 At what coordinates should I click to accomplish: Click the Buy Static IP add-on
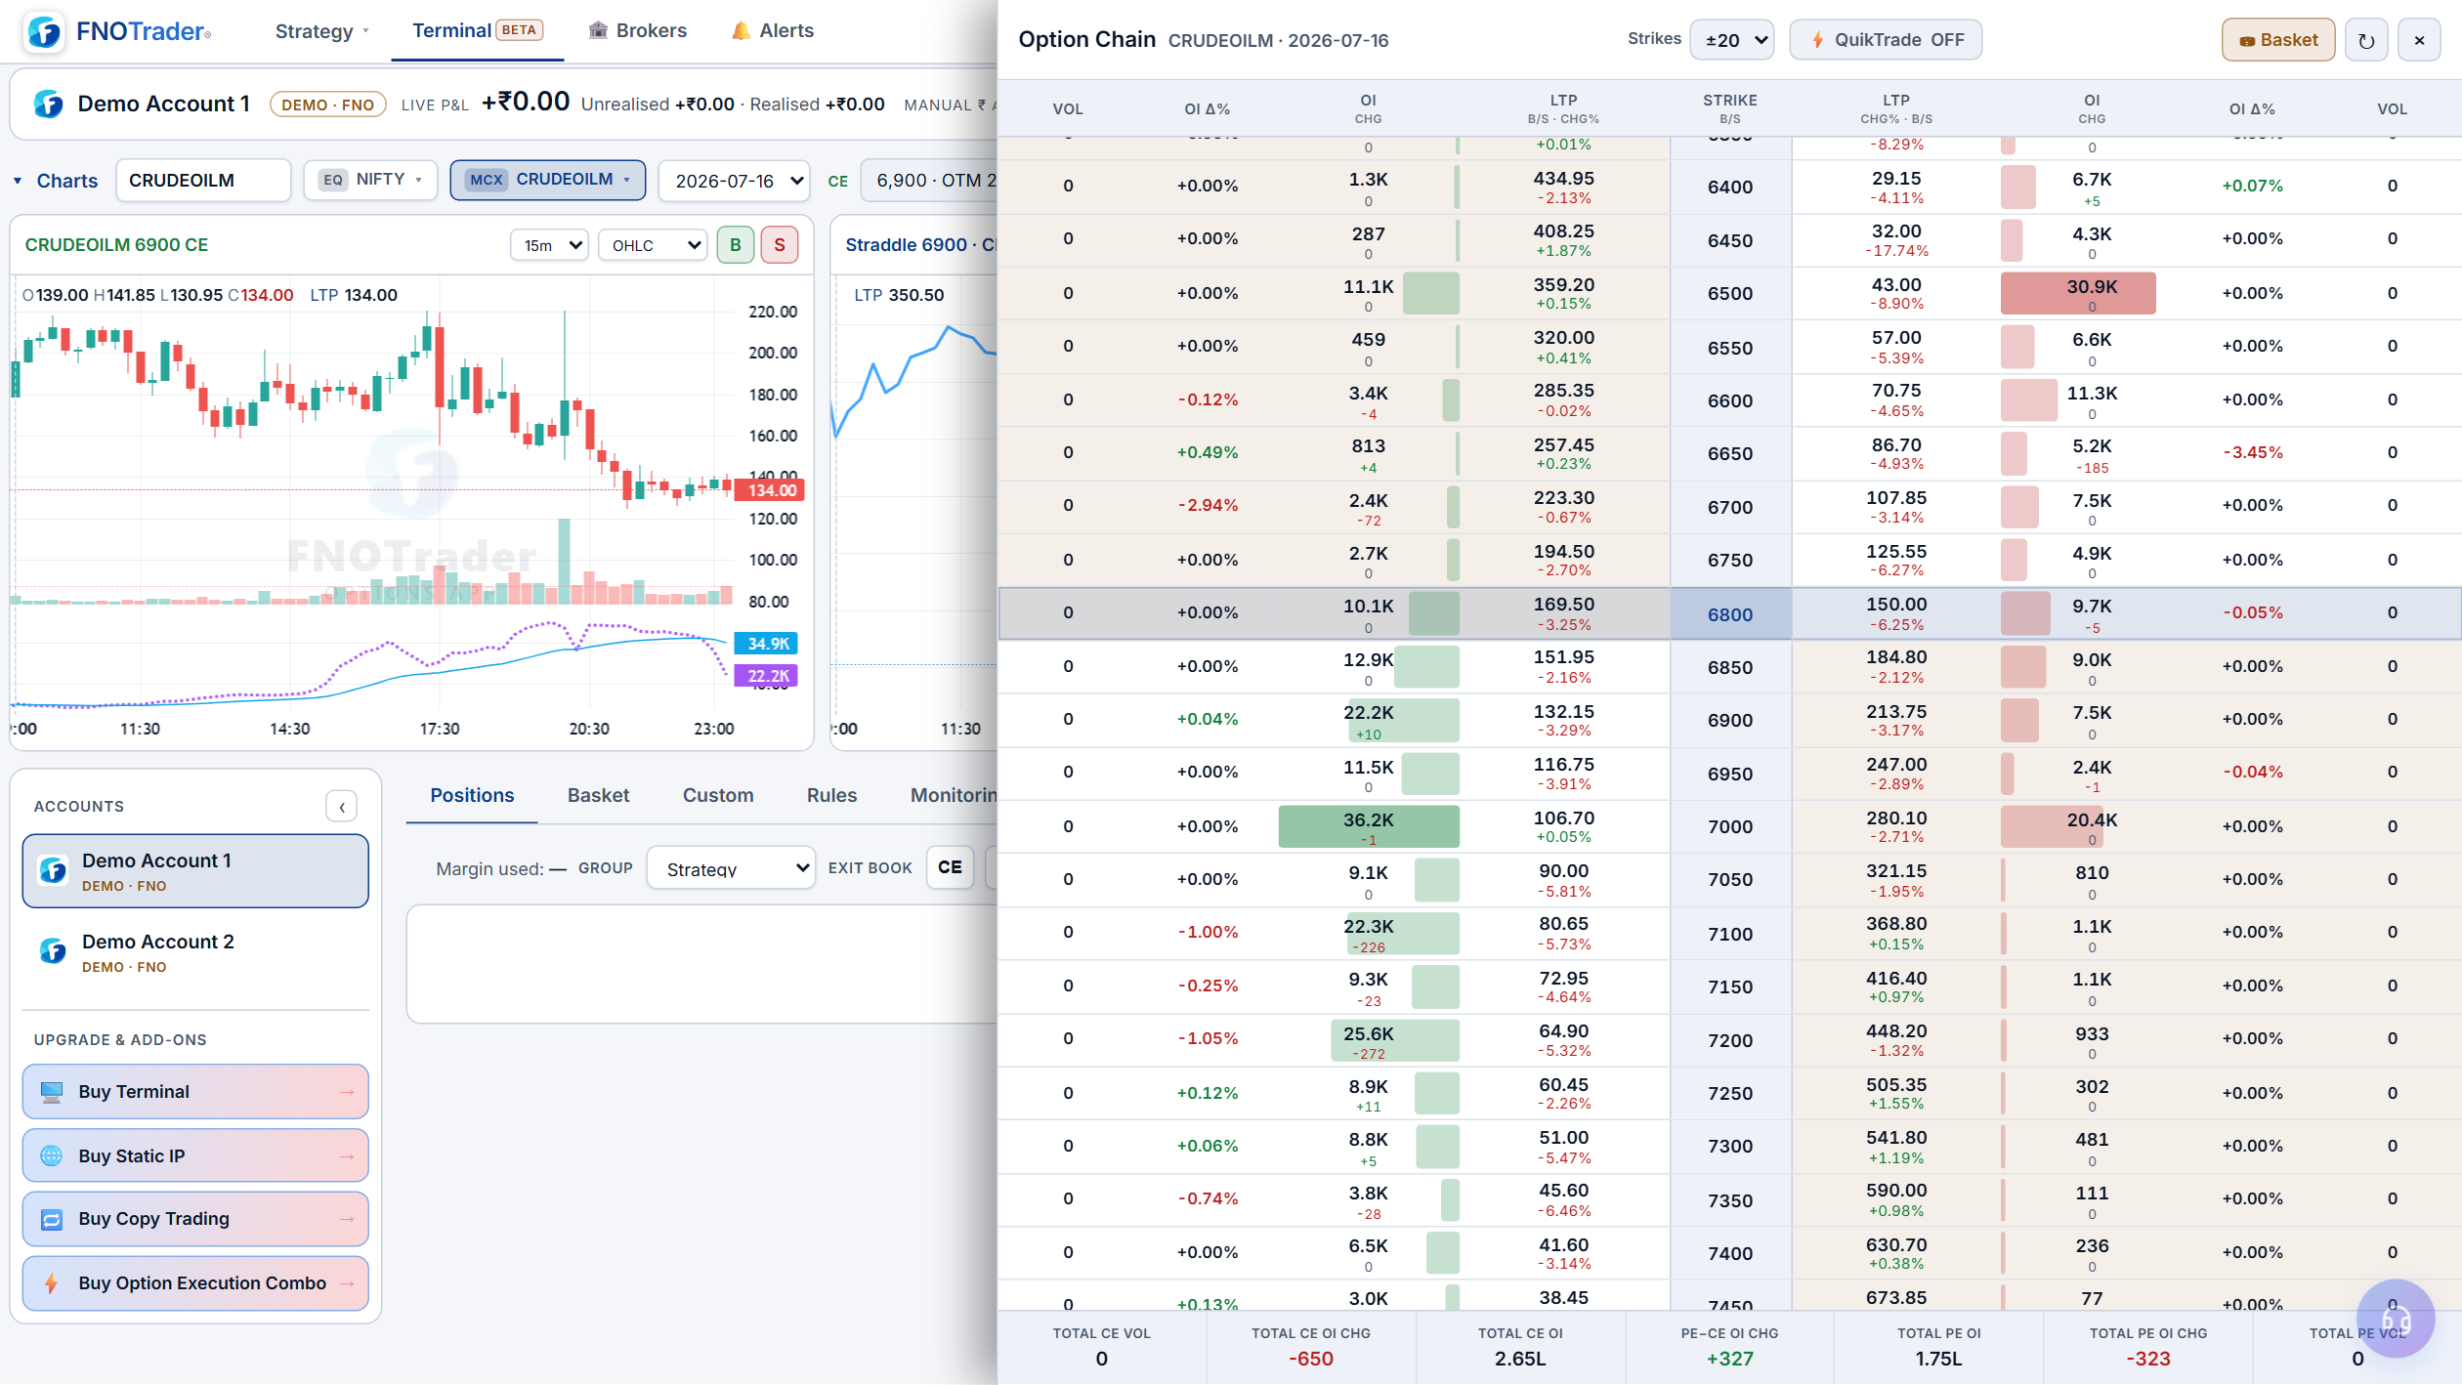coord(195,1156)
